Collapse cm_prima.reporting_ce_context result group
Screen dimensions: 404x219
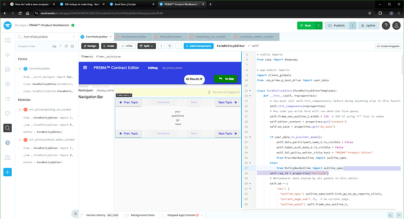coord(20,109)
